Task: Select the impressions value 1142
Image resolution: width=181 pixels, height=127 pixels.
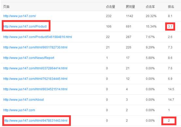Action: pos(129,16)
